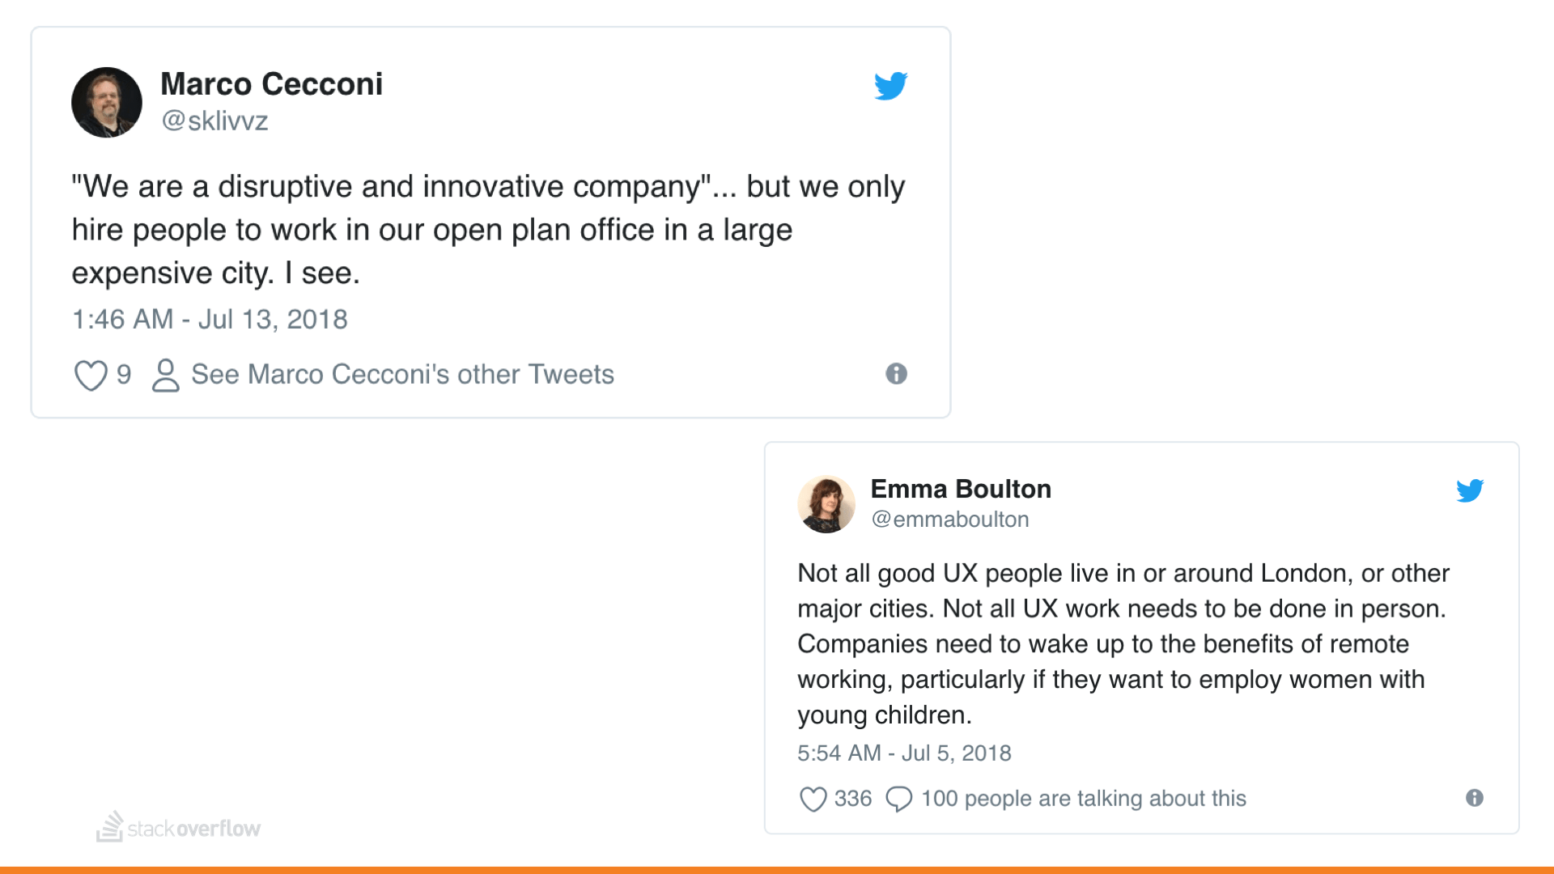
Task: Click the 5:54 AM - Jul 5, 2018 timestamp
Action: [x=904, y=753]
